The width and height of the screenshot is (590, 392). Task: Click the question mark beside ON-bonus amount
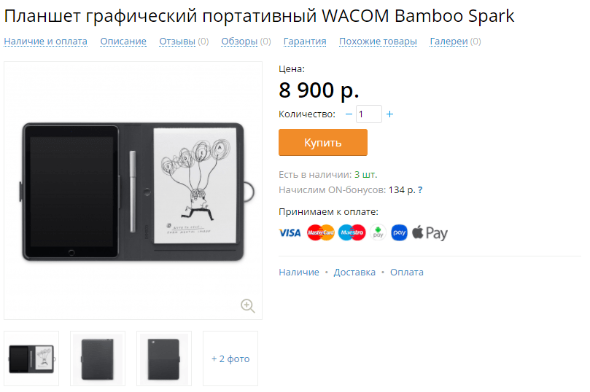(x=420, y=190)
